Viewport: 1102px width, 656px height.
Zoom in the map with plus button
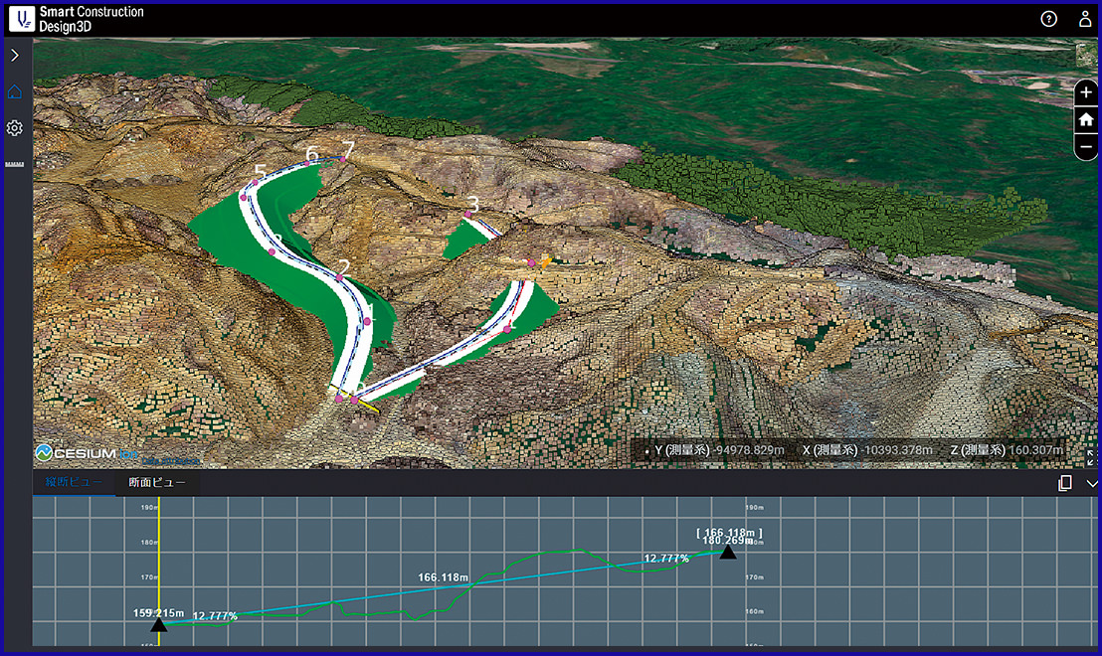tap(1086, 92)
